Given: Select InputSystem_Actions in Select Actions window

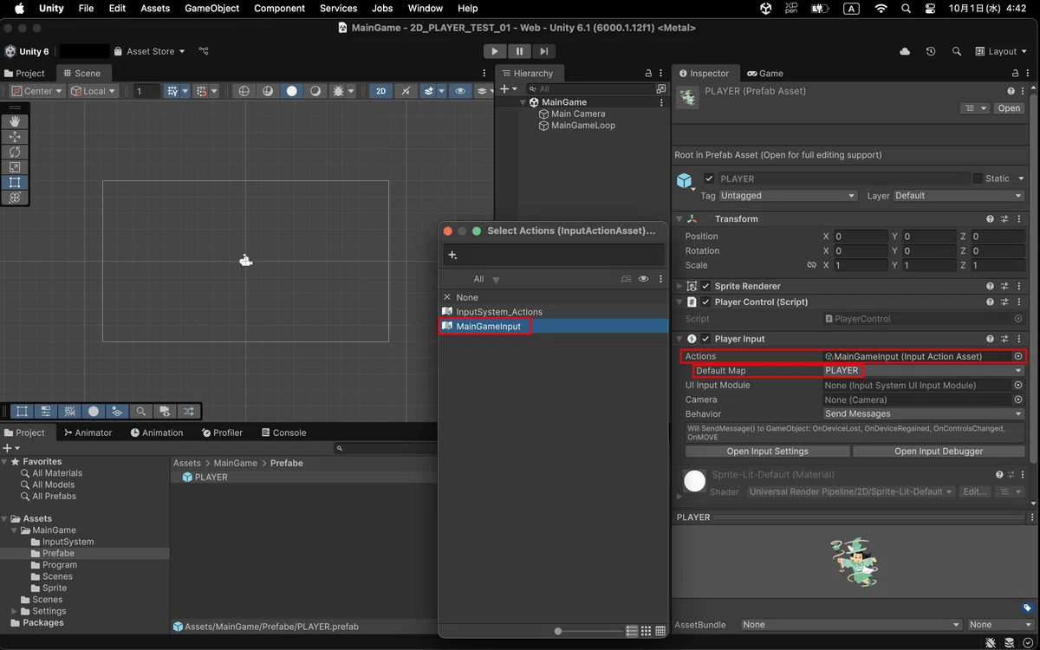Looking at the screenshot, I should pyautogui.click(x=553, y=312).
